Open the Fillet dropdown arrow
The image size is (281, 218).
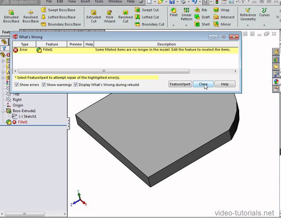click(x=173, y=25)
